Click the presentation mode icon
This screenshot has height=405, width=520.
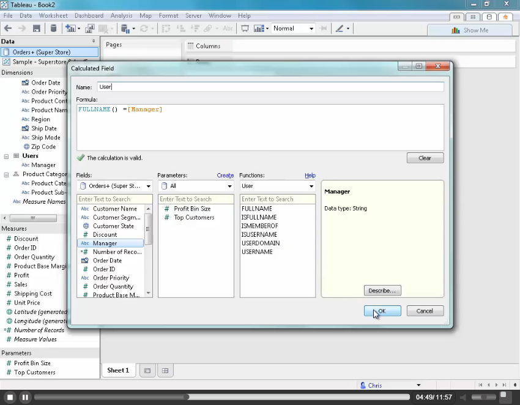coord(245,29)
